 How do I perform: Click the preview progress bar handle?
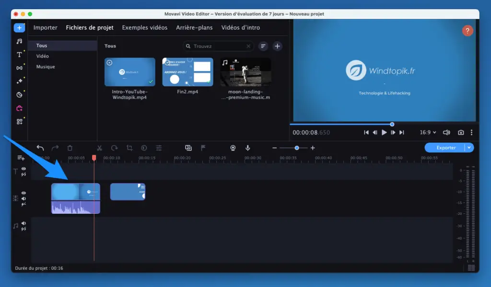click(x=392, y=124)
